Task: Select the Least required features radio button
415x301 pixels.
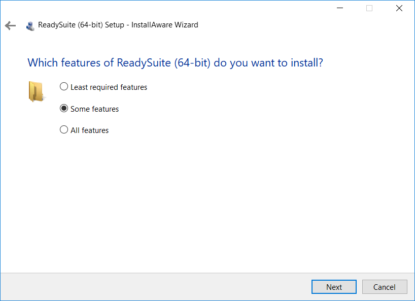Action: 64,87
